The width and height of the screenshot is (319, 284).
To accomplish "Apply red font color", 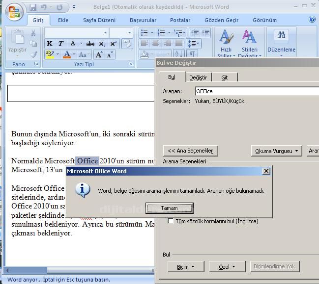I will 67,54.
